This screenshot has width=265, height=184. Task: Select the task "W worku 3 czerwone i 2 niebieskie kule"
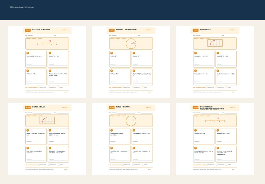coord(226,154)
